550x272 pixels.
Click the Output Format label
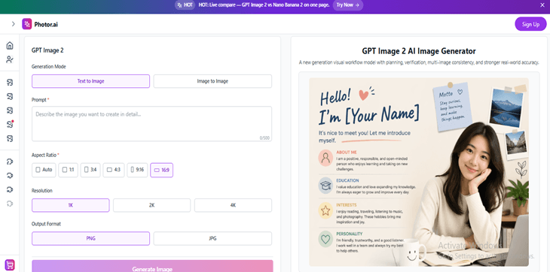[x=46, y=224]
